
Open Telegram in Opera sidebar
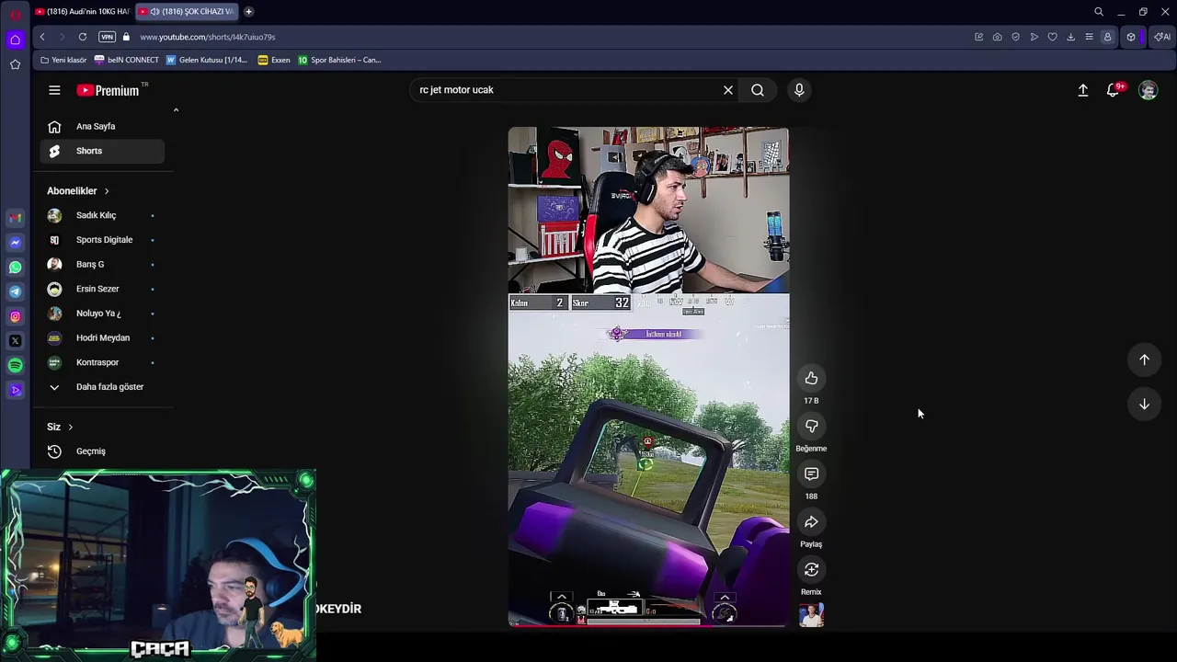pyautogui.click(x=15, y=291)
